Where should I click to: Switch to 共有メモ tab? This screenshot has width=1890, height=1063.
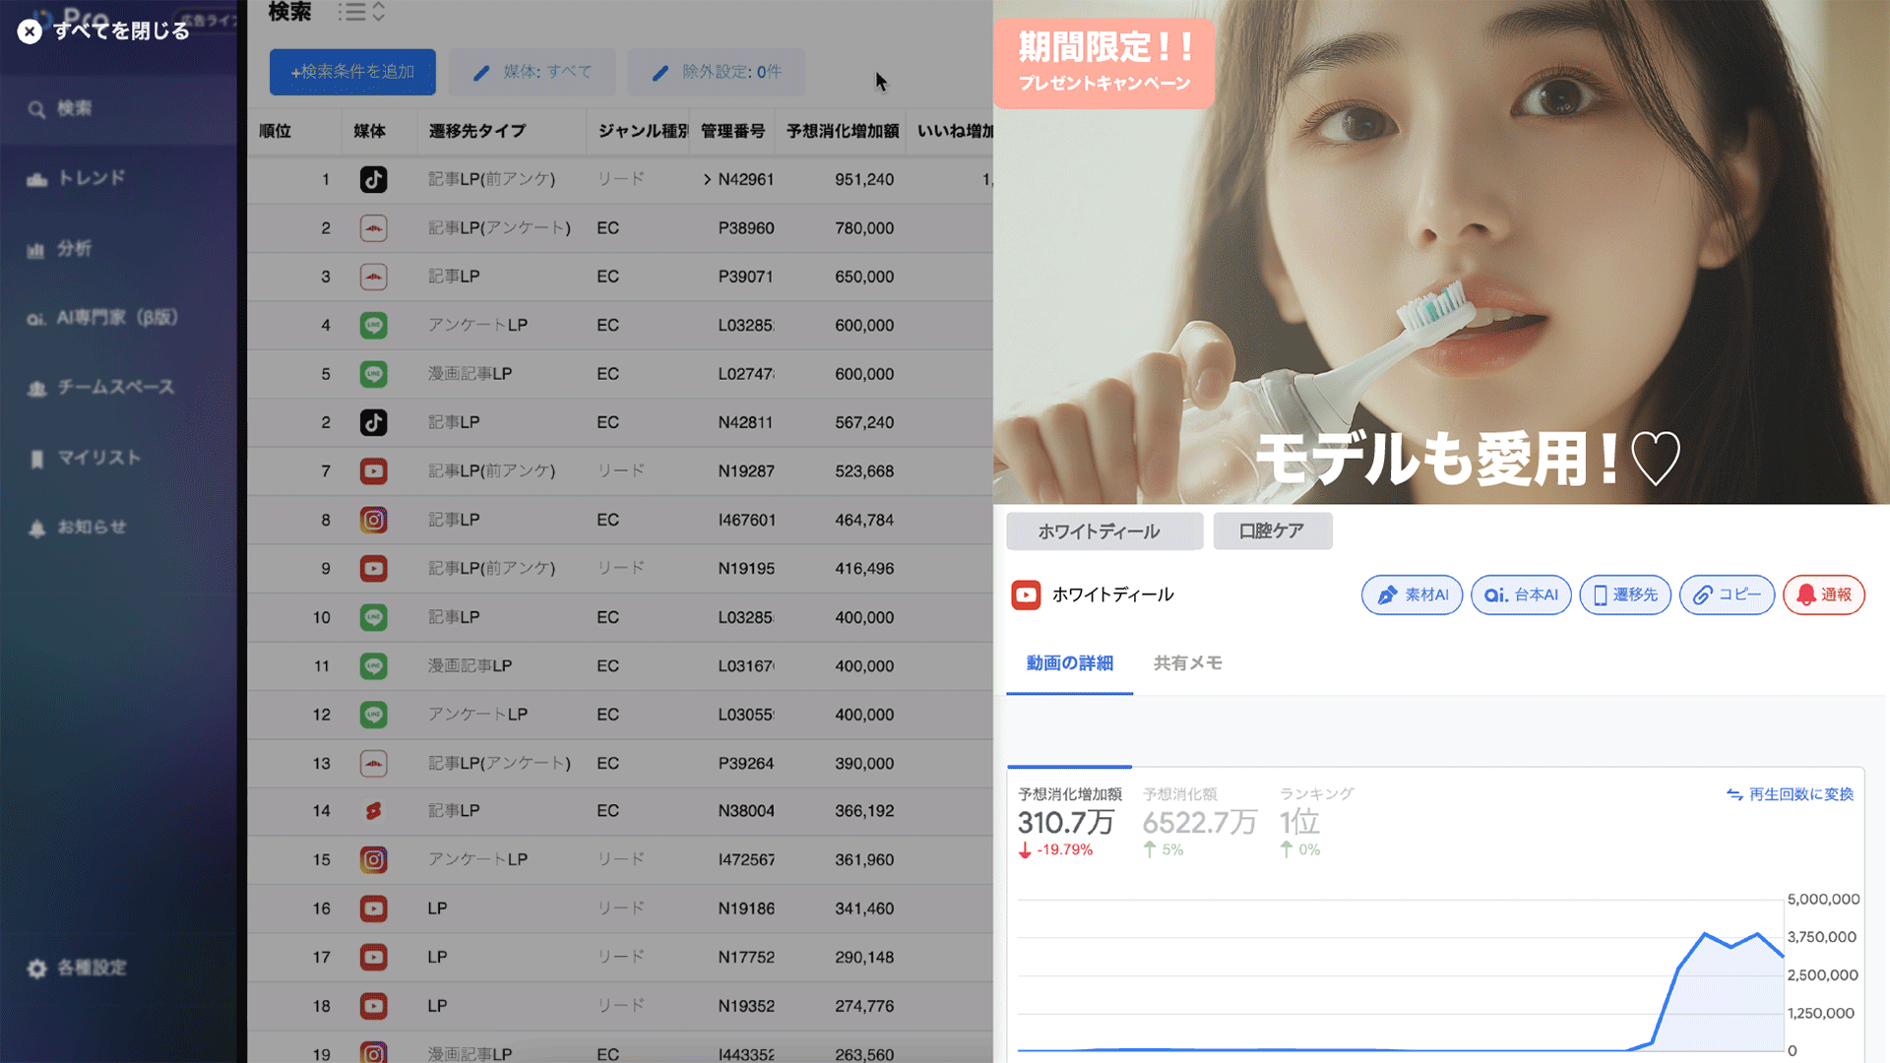coord(1187,663)
